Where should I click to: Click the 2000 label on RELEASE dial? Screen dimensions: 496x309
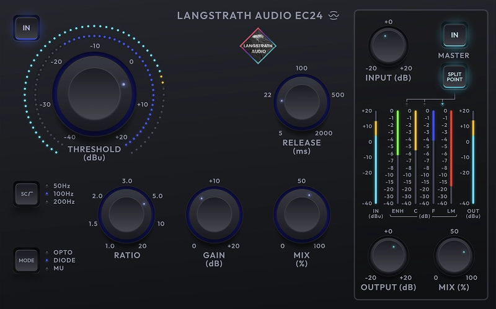324,133
